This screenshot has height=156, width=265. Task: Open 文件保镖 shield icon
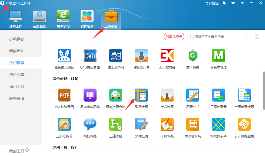click(x=193, y=56)
